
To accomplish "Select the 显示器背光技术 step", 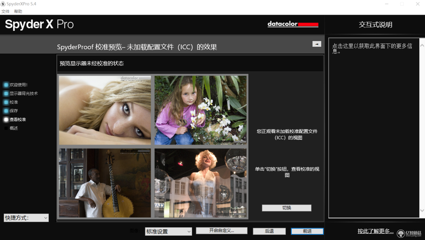I will 21,93.
